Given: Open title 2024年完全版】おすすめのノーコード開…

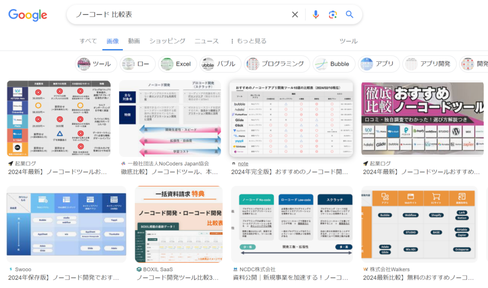Looking at the screenshot, I should tap(289, 172).
